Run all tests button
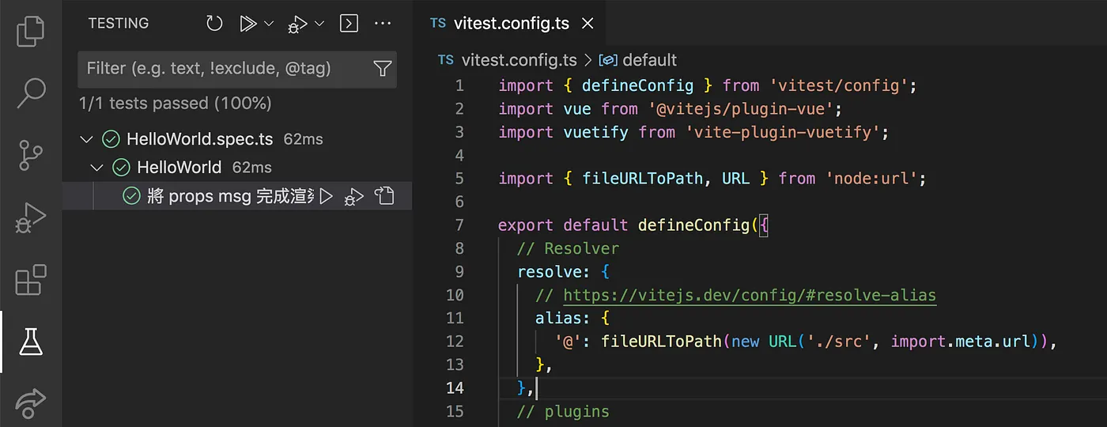1107x427 pixels. click(248, 24)
